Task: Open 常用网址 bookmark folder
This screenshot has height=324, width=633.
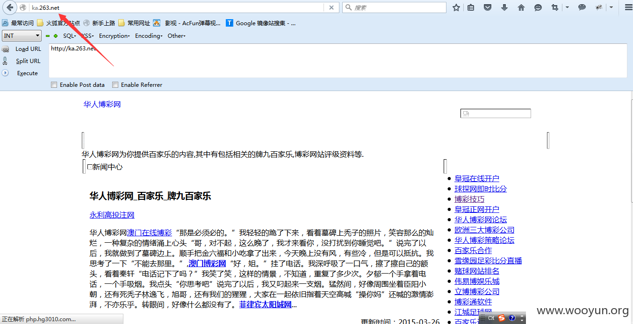Action: (x=134, y=23)
